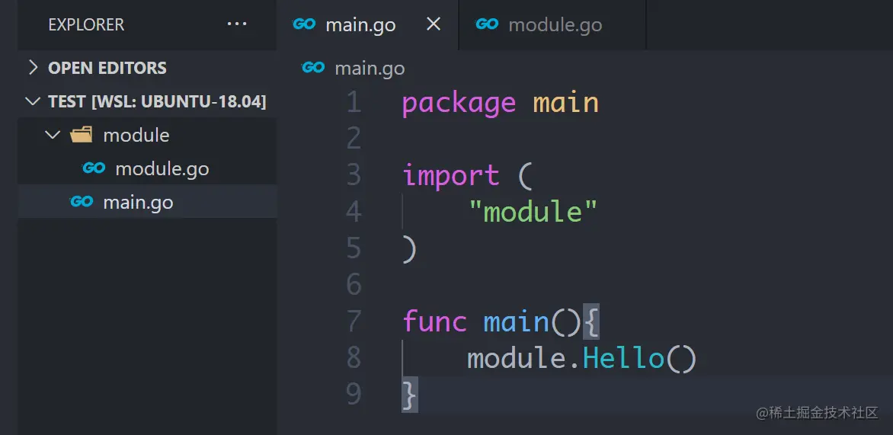The image size is (893, 435).
Task: Close the main.go editor tab
Action: 434,24
